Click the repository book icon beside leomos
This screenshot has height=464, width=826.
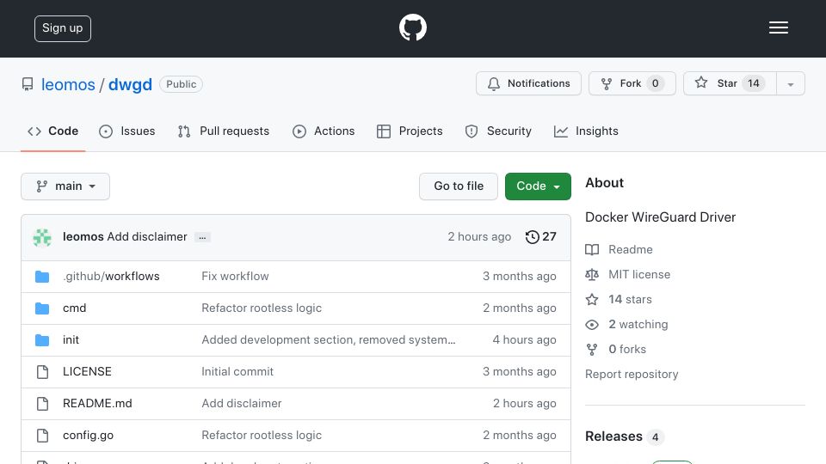[28, 84]
